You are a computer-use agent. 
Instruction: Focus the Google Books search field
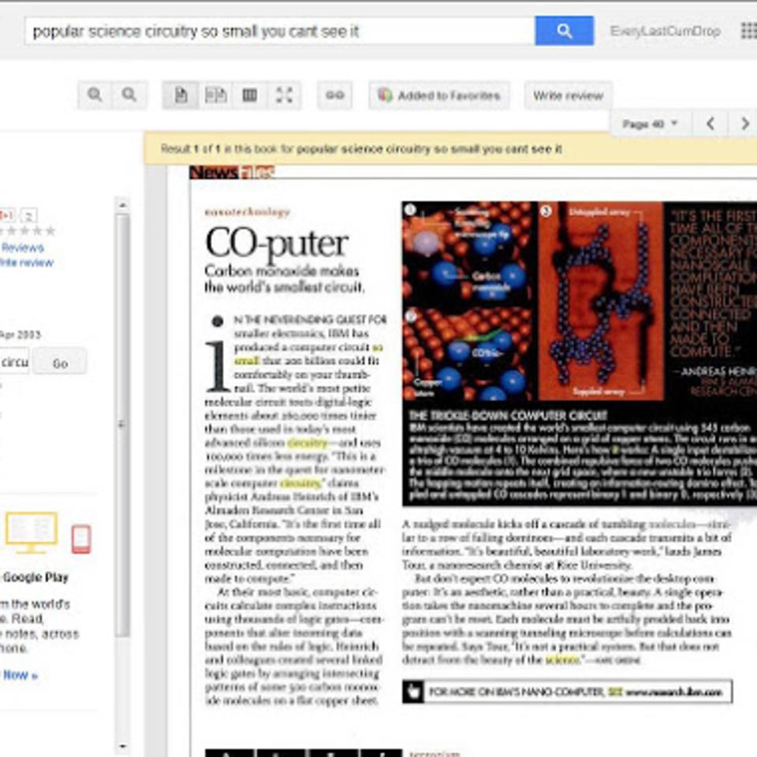[x=279, y=31]
